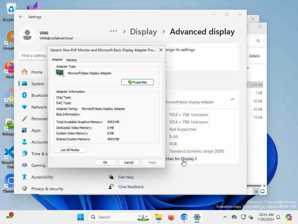Open the Copilot preview icon in the tray
This screenshot has width=298, height=224.
point(289,217)
